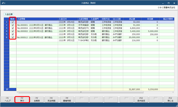
Task: Click the No.000002 payment info cell
Action: 37,31
